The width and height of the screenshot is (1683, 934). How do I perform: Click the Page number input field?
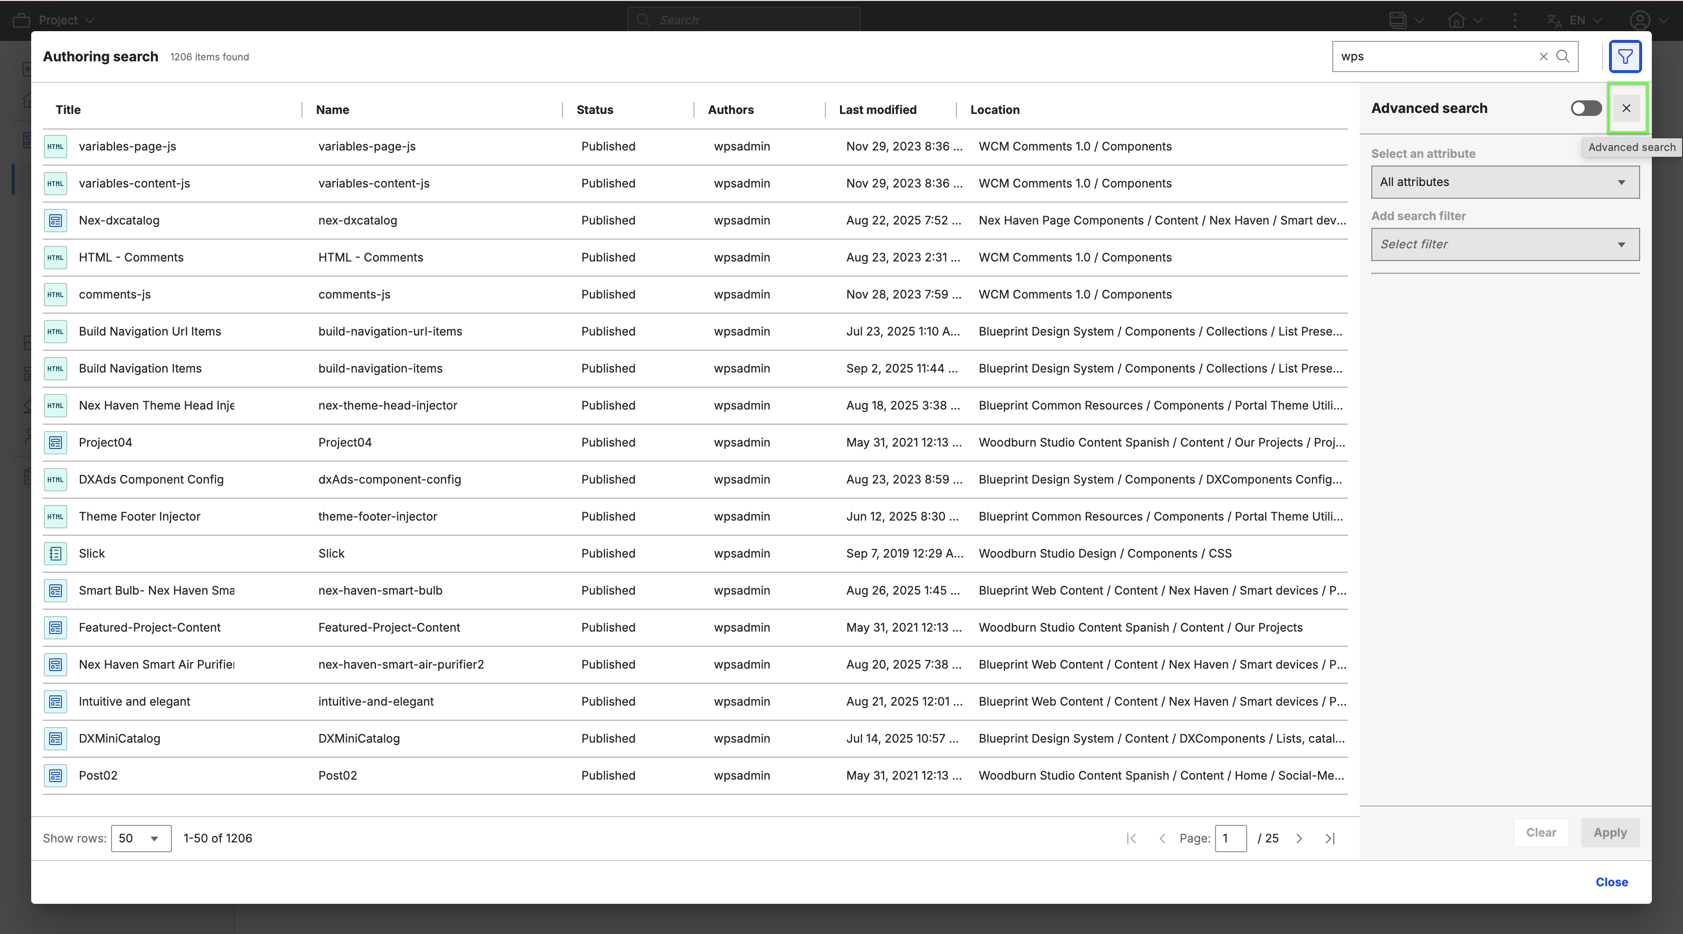coord(1230,839)
